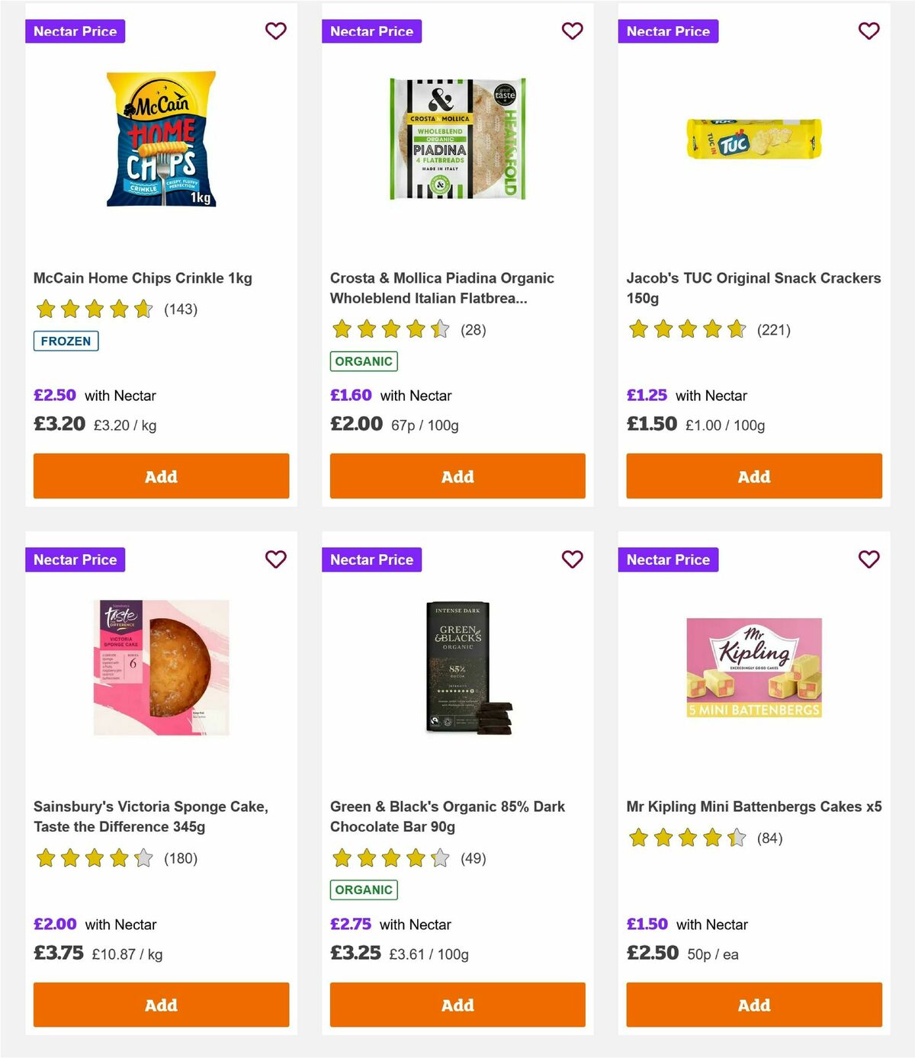This screenshot has width=915, height=1058.
Task: Click the FROZEN tag under McCain Home Chips
Action: tap(66, 341)
